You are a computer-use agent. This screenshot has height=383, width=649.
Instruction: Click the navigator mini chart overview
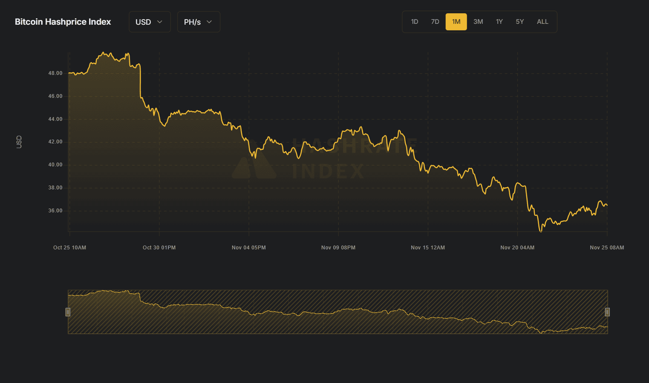coord(337,312)
